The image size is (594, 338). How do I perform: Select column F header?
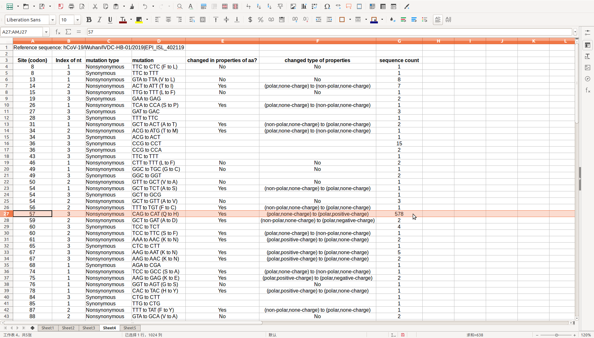[317, 41]
